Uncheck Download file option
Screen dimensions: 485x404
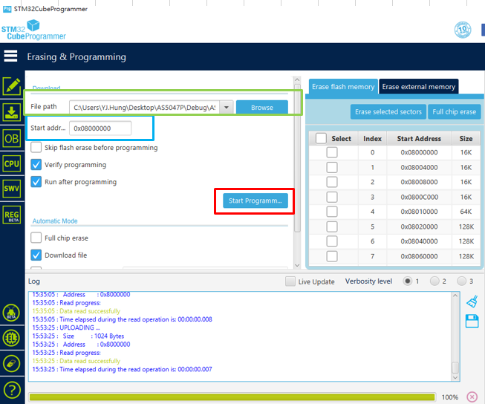36,255
